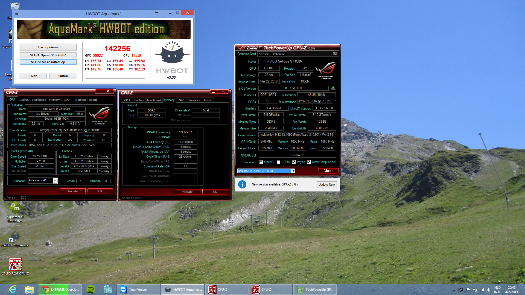Click the Sluiten button in HWBOT Aquamark
525x295 pixels.
(63, 76)
